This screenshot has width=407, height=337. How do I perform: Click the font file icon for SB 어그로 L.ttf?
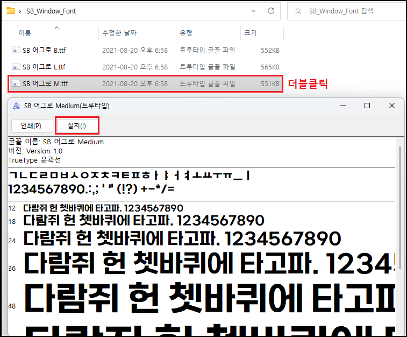click(16, 67)
